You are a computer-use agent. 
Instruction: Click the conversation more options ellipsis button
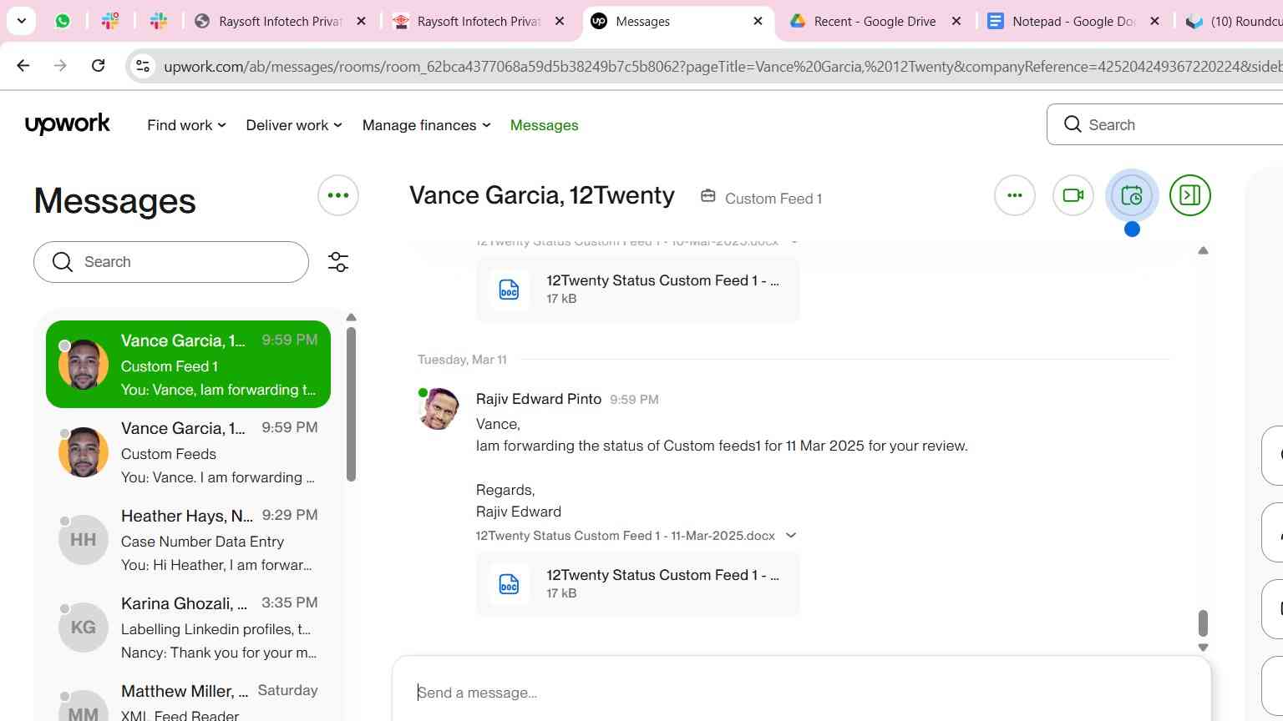[x=1015, y=195]
